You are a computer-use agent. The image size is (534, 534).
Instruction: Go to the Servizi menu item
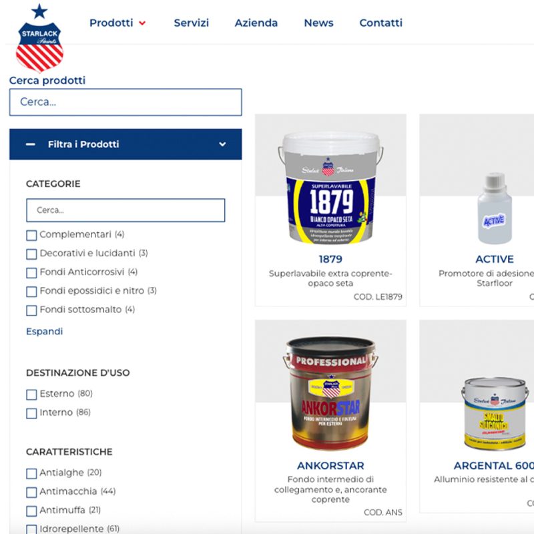191,23
